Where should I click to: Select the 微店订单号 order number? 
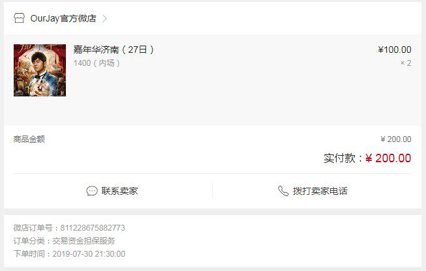[x=93, y=227]
